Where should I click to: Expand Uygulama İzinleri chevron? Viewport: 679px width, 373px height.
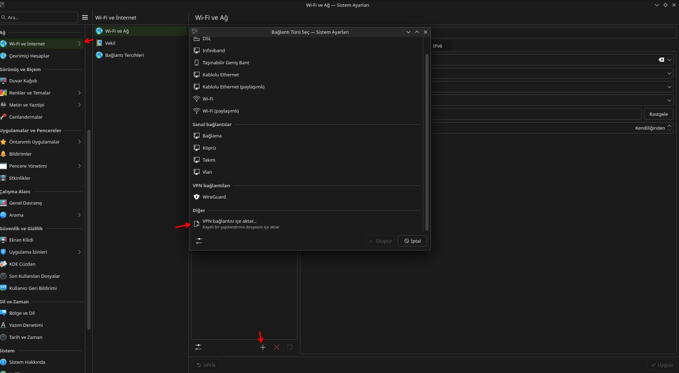(79, 252)
